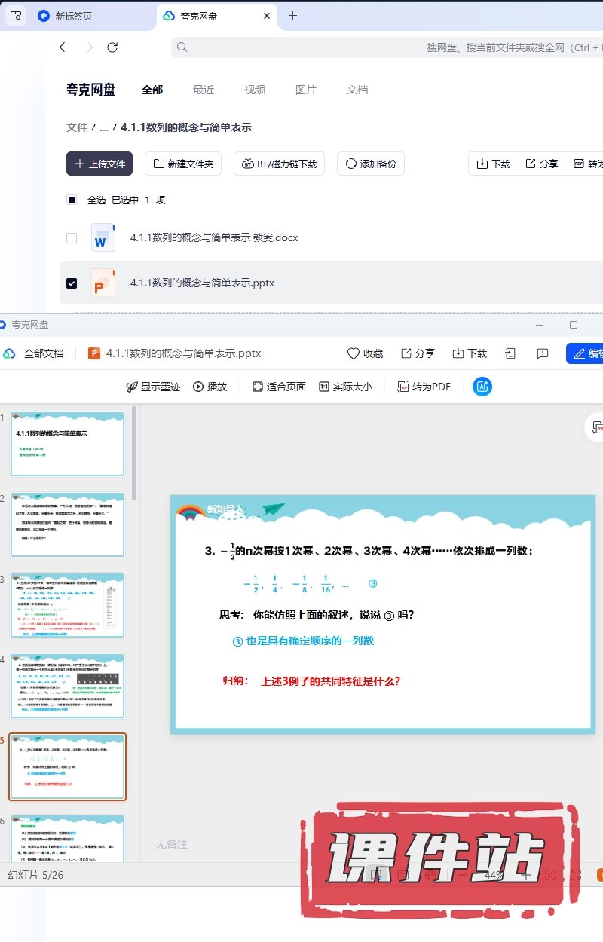
Task: Switch to the 视频 category tab
Action: click(254, 90)
